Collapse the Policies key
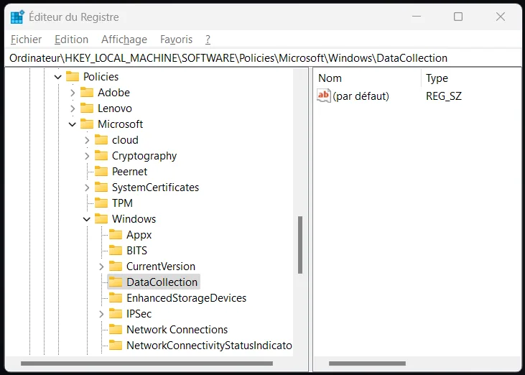The height and width of the screenshot is (375, 525). (58, 77)
